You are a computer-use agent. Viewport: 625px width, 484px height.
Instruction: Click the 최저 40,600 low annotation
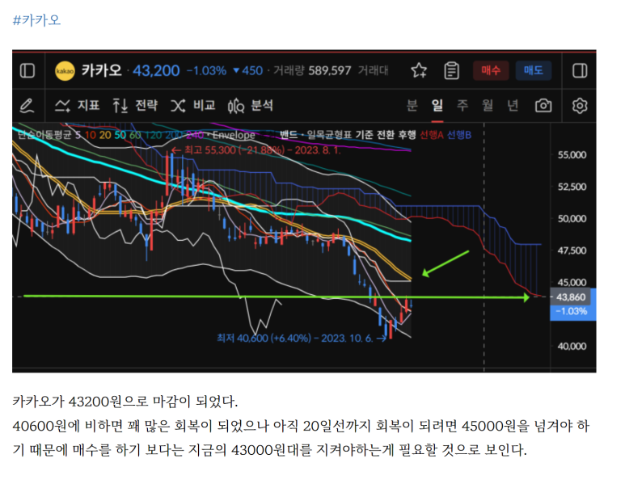(302, 339)
